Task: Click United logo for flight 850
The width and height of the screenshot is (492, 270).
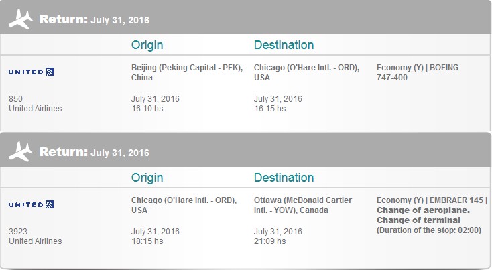Action: click(31, 72)
